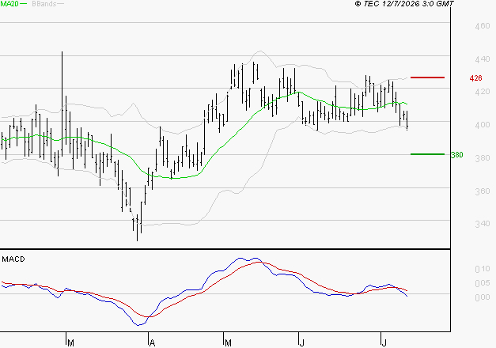Click the green 380 support line
This screenshot has width=496, height=348.
(x=427, y=154)
